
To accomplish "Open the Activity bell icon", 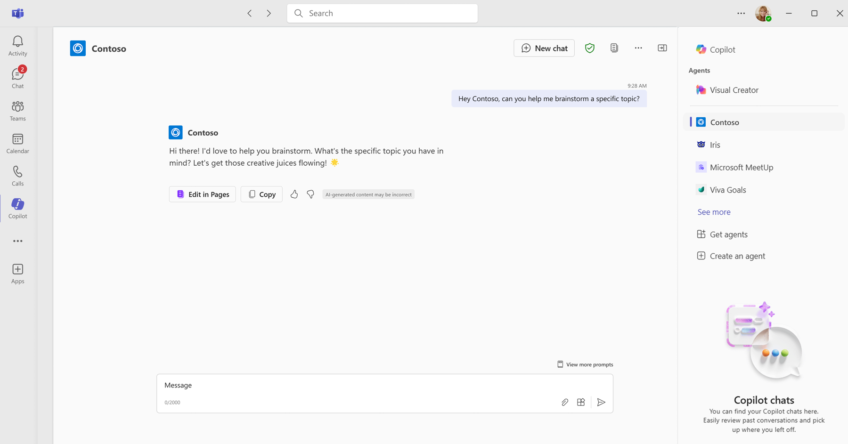I will pos(18,46).
